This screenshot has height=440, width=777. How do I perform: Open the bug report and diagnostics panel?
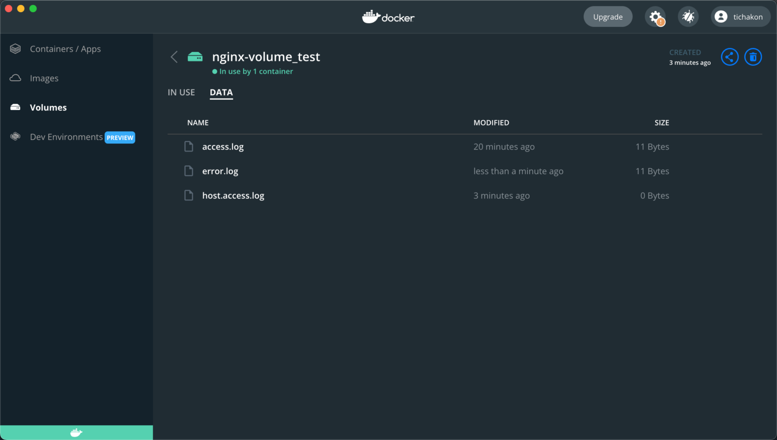point(688,16)
